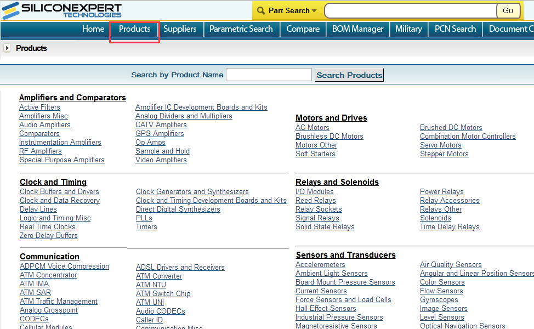Open the CATV Amplifiers link

[161, 124]
